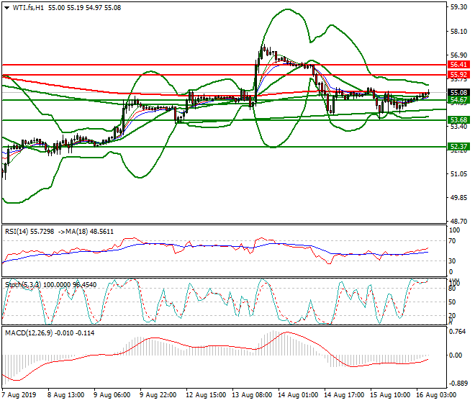Click the 7 Aug 2019 date label

click(19, 395)
